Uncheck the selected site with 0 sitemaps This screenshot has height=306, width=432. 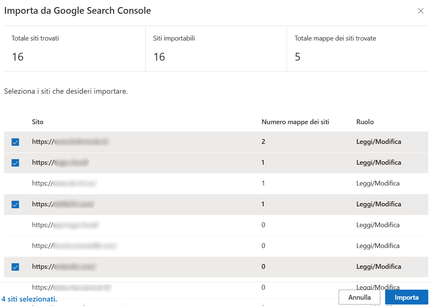point(16,267)
